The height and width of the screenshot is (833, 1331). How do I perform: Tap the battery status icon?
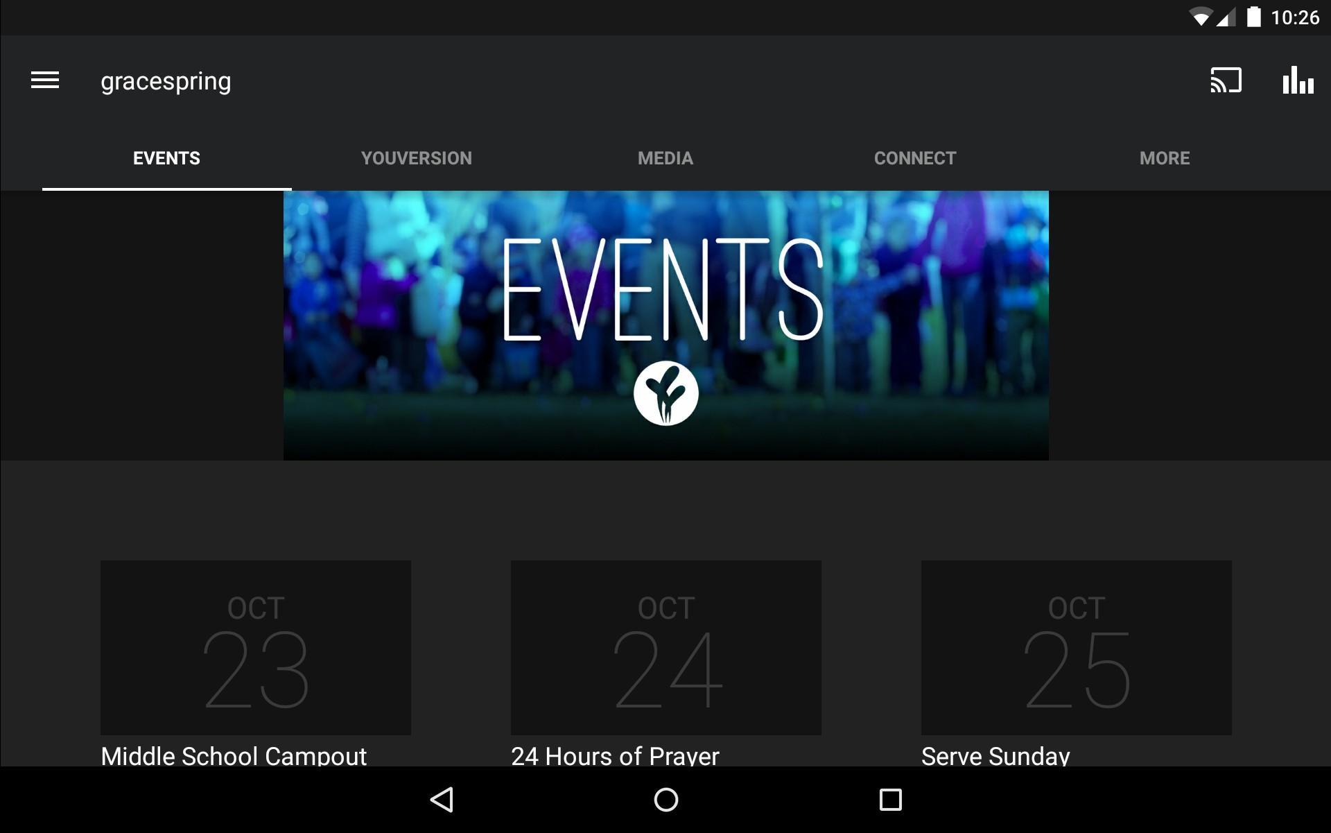[x=1253, y=17]
